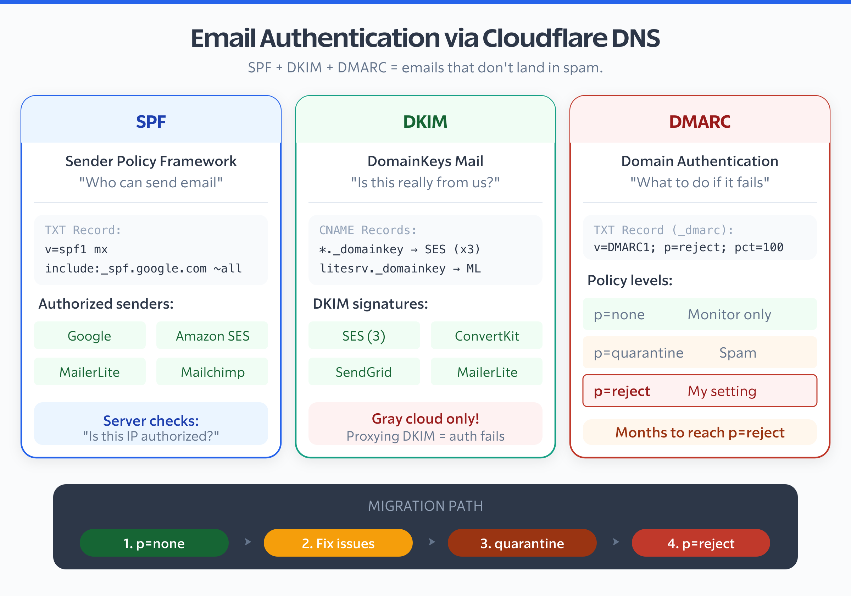Select the p=none Monitor only policy
The width and height of the screenshot is (851, 596).
point(699,314)
